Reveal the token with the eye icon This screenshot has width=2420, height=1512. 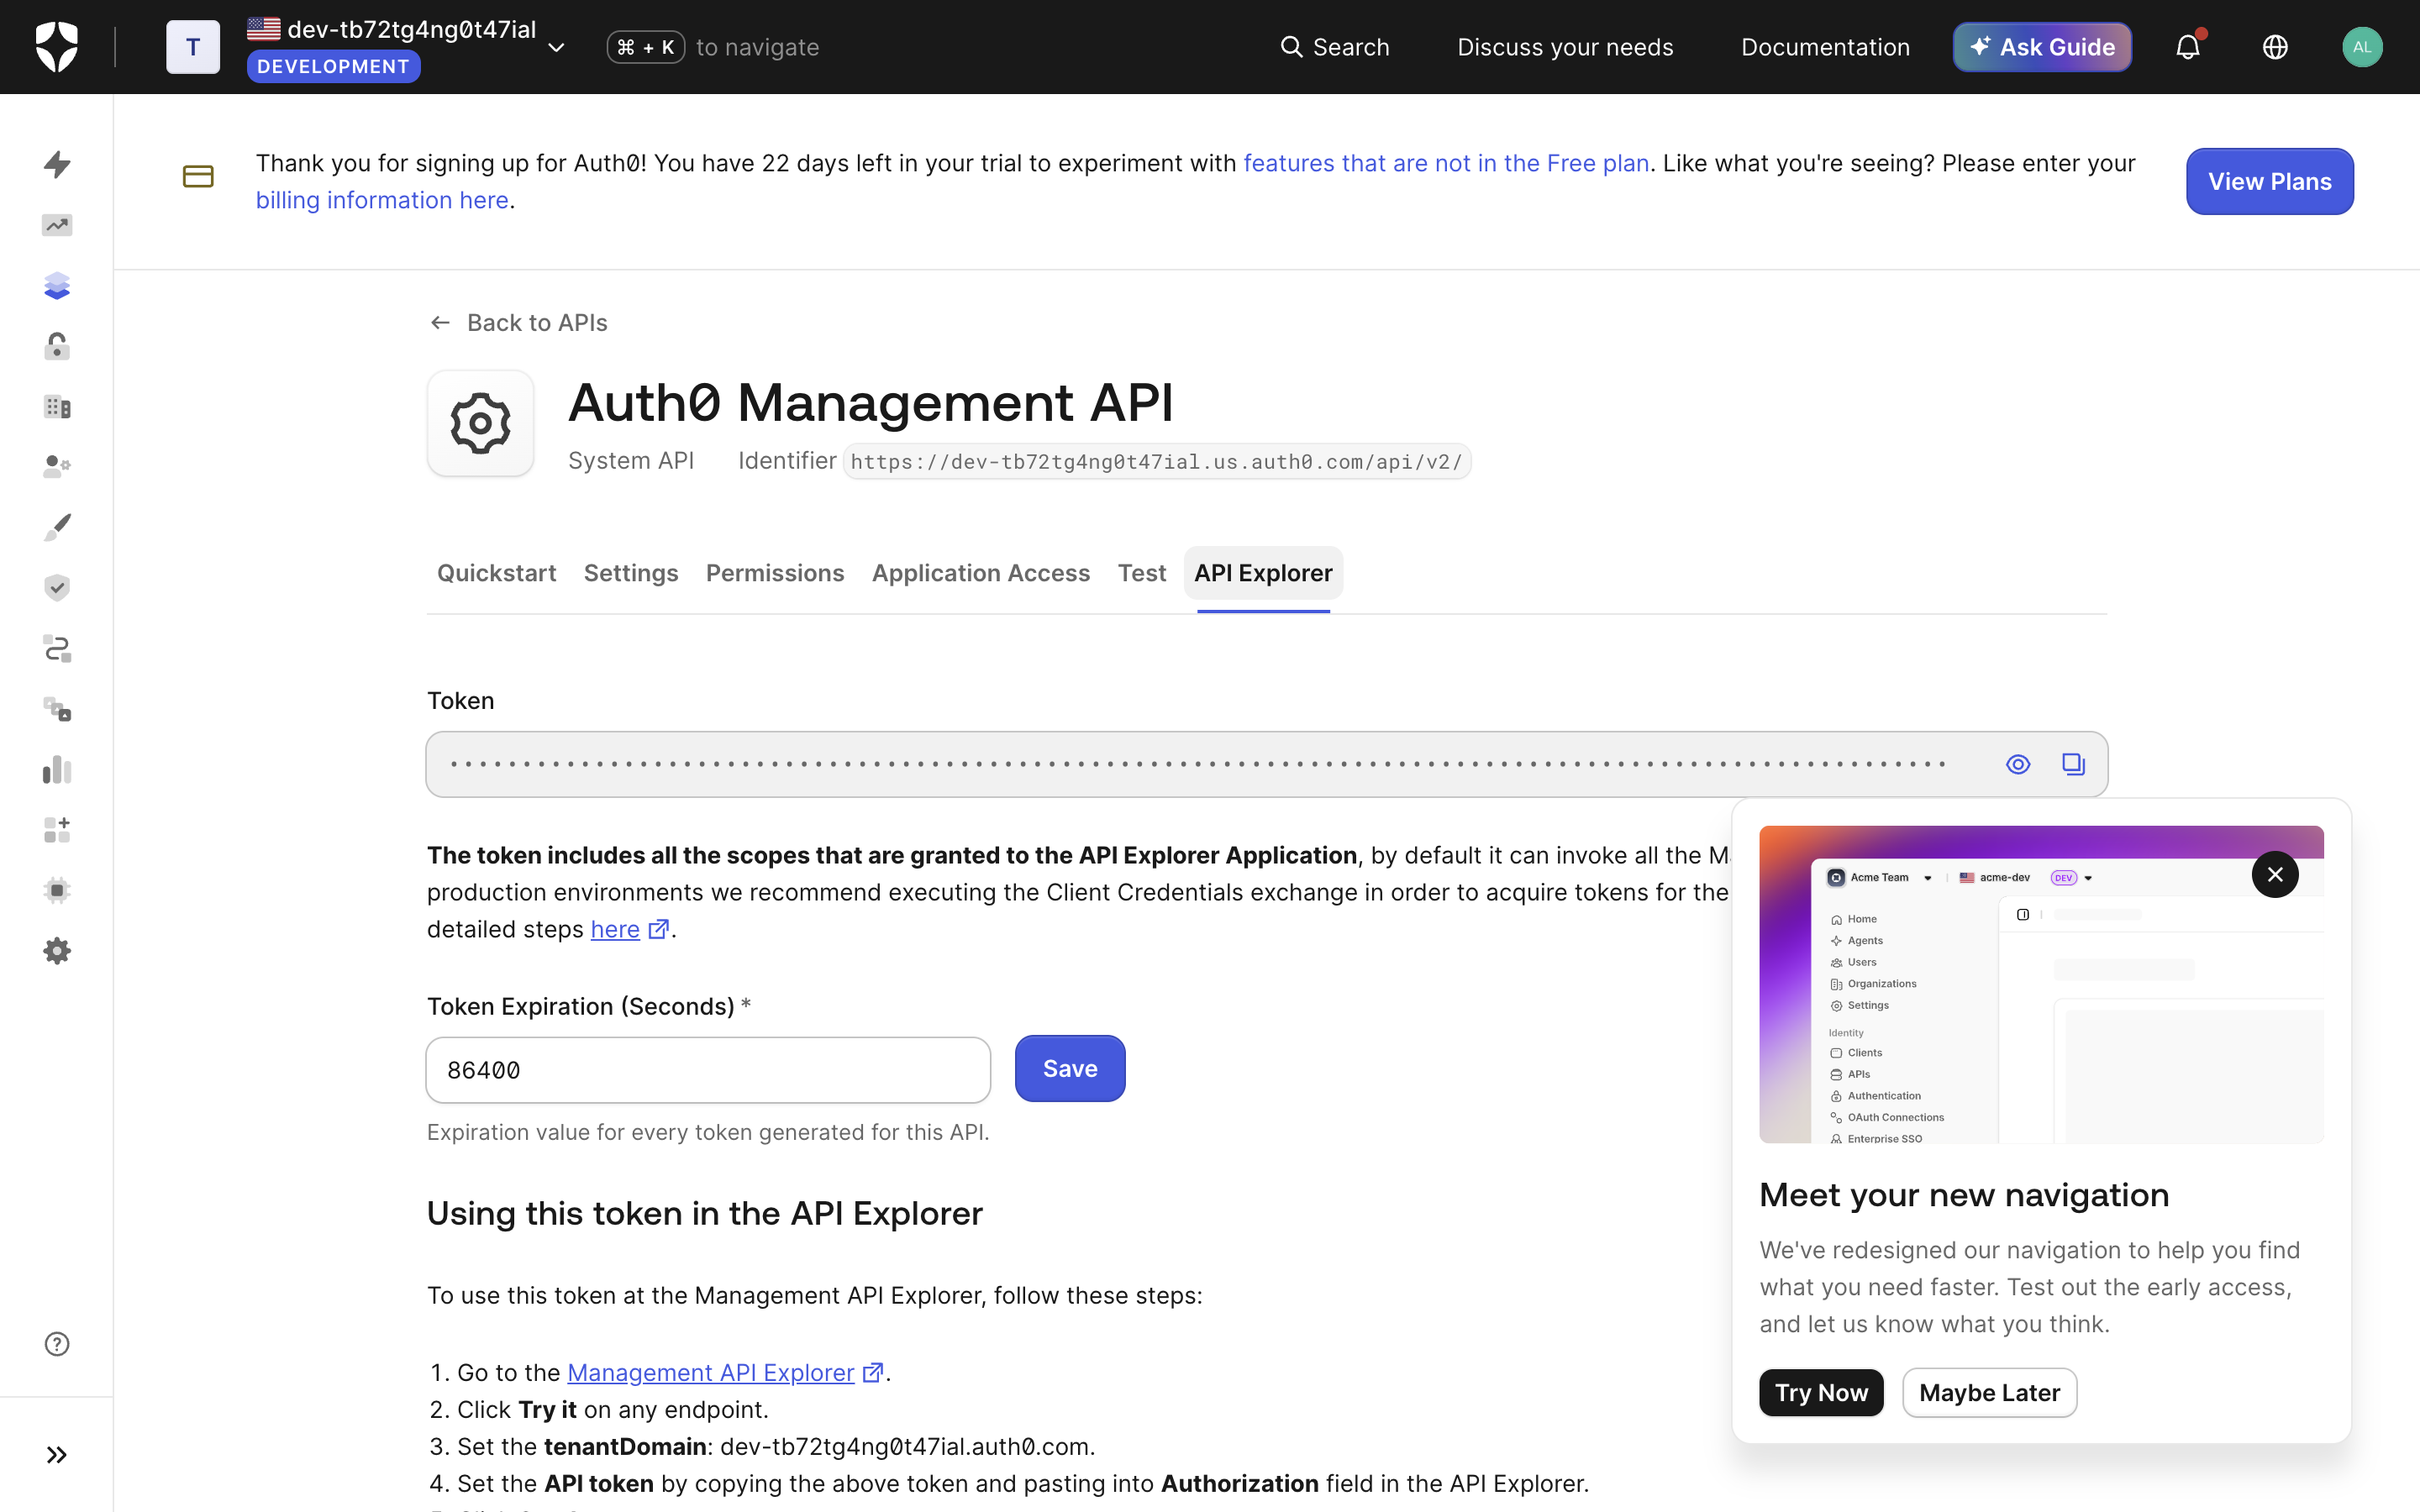(x=2018, y=764)
